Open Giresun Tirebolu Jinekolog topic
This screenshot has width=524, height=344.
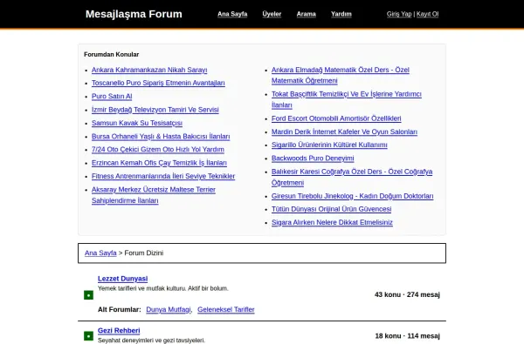point(352,196)
